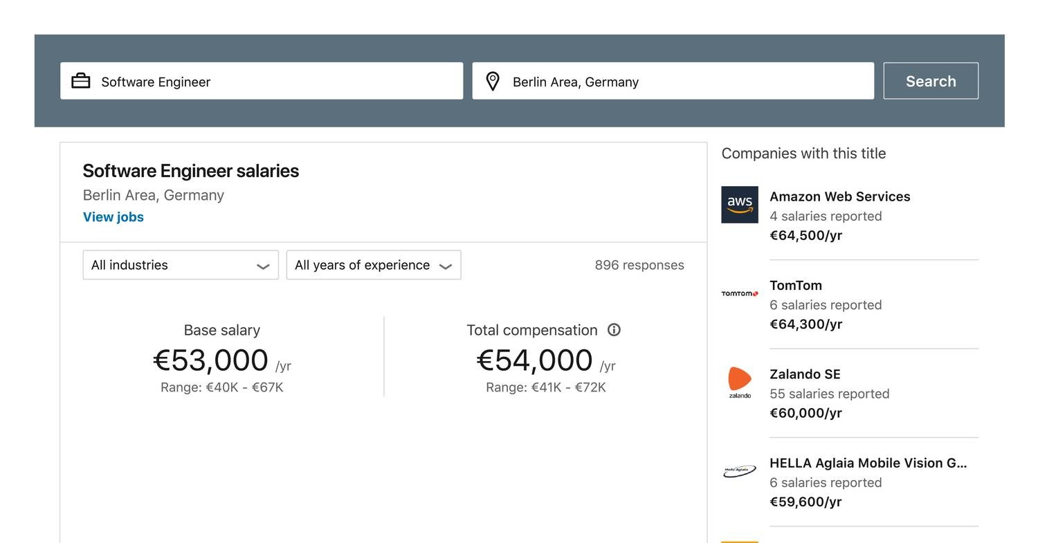This screenshot has width=1038, height=543.
Task: Open the All years of experience dropdown
Action: click(x=373, y=264)
